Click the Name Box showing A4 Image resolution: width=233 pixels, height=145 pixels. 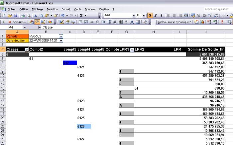coord(13,27)
